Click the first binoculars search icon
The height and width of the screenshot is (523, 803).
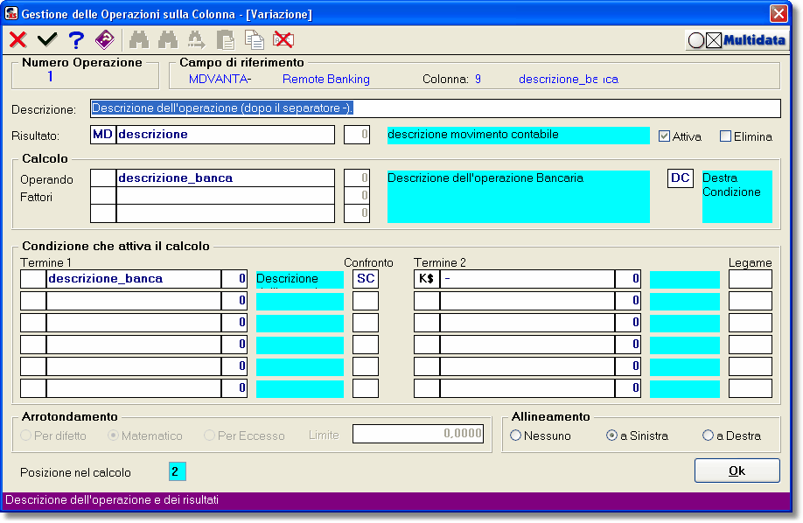(139, 39)
